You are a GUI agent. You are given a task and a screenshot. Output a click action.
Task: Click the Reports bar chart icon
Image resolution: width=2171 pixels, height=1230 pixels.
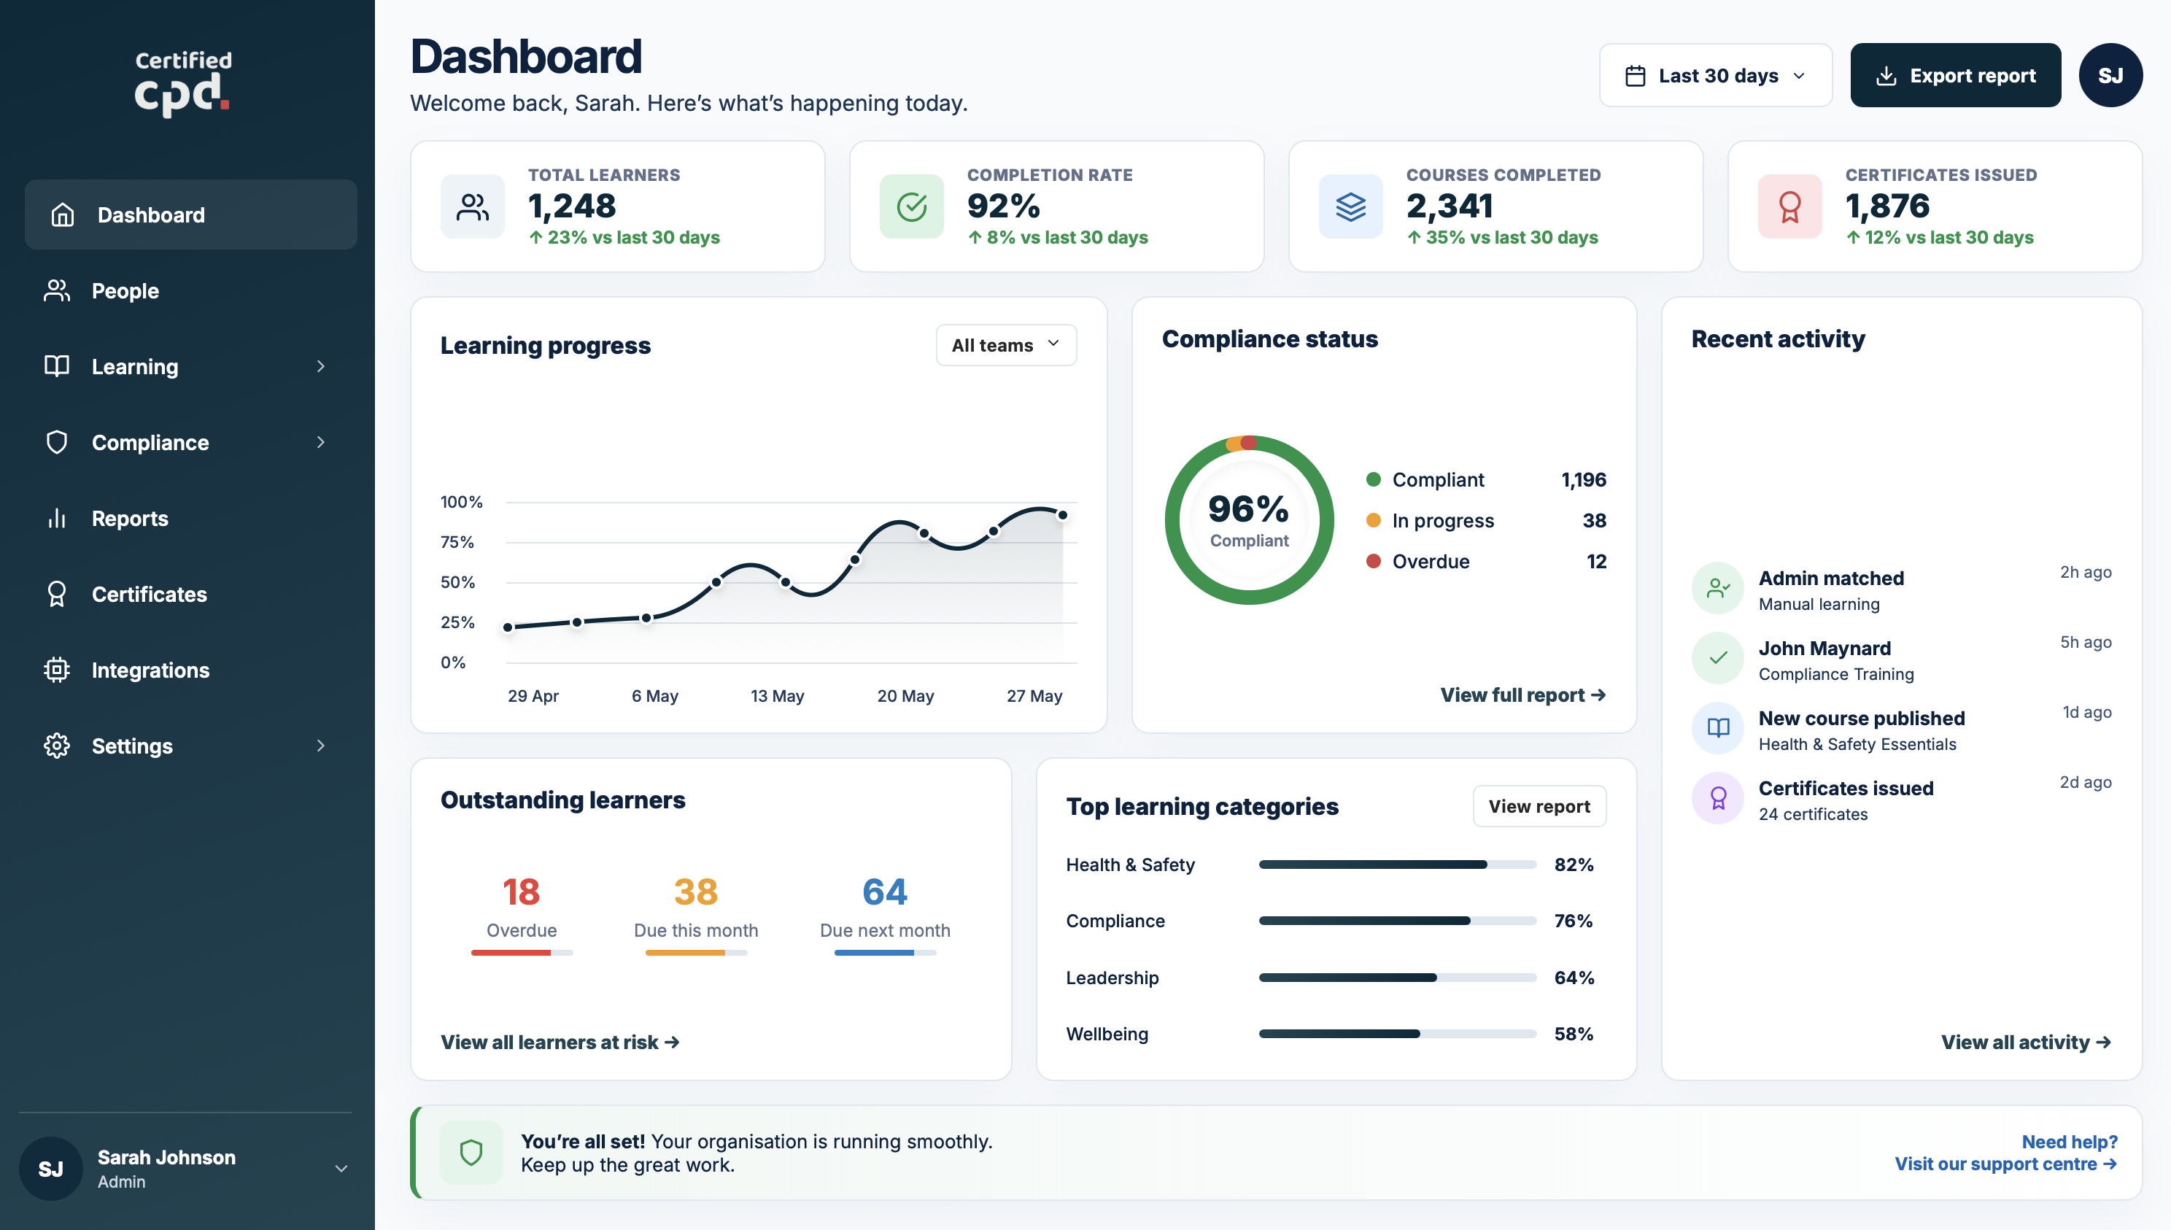pos(57,518)
